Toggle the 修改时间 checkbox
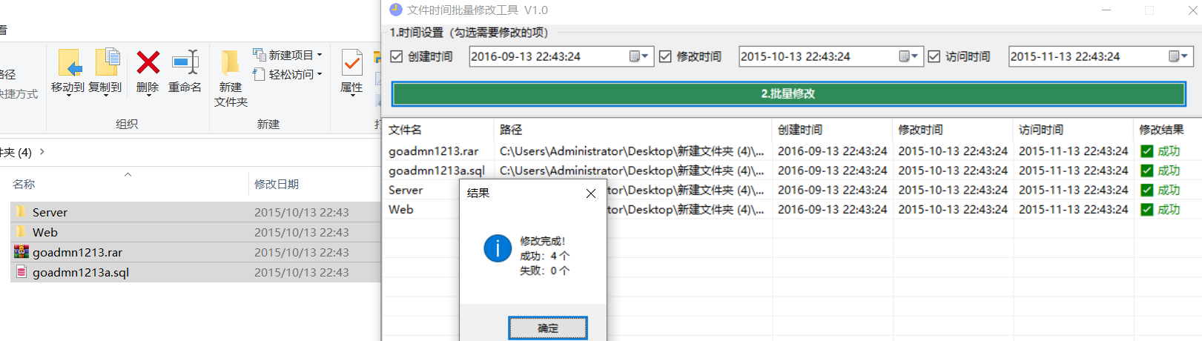 pos(665,56)
